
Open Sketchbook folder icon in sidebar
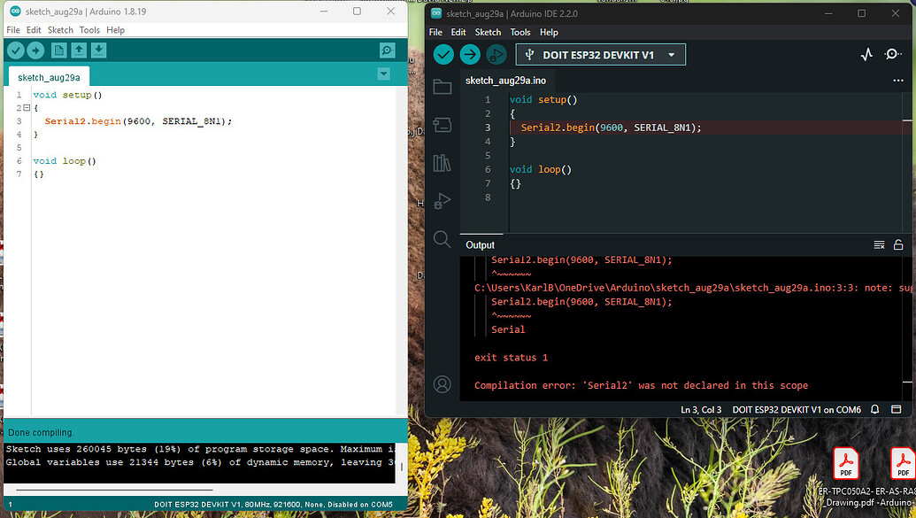(443, 88)
